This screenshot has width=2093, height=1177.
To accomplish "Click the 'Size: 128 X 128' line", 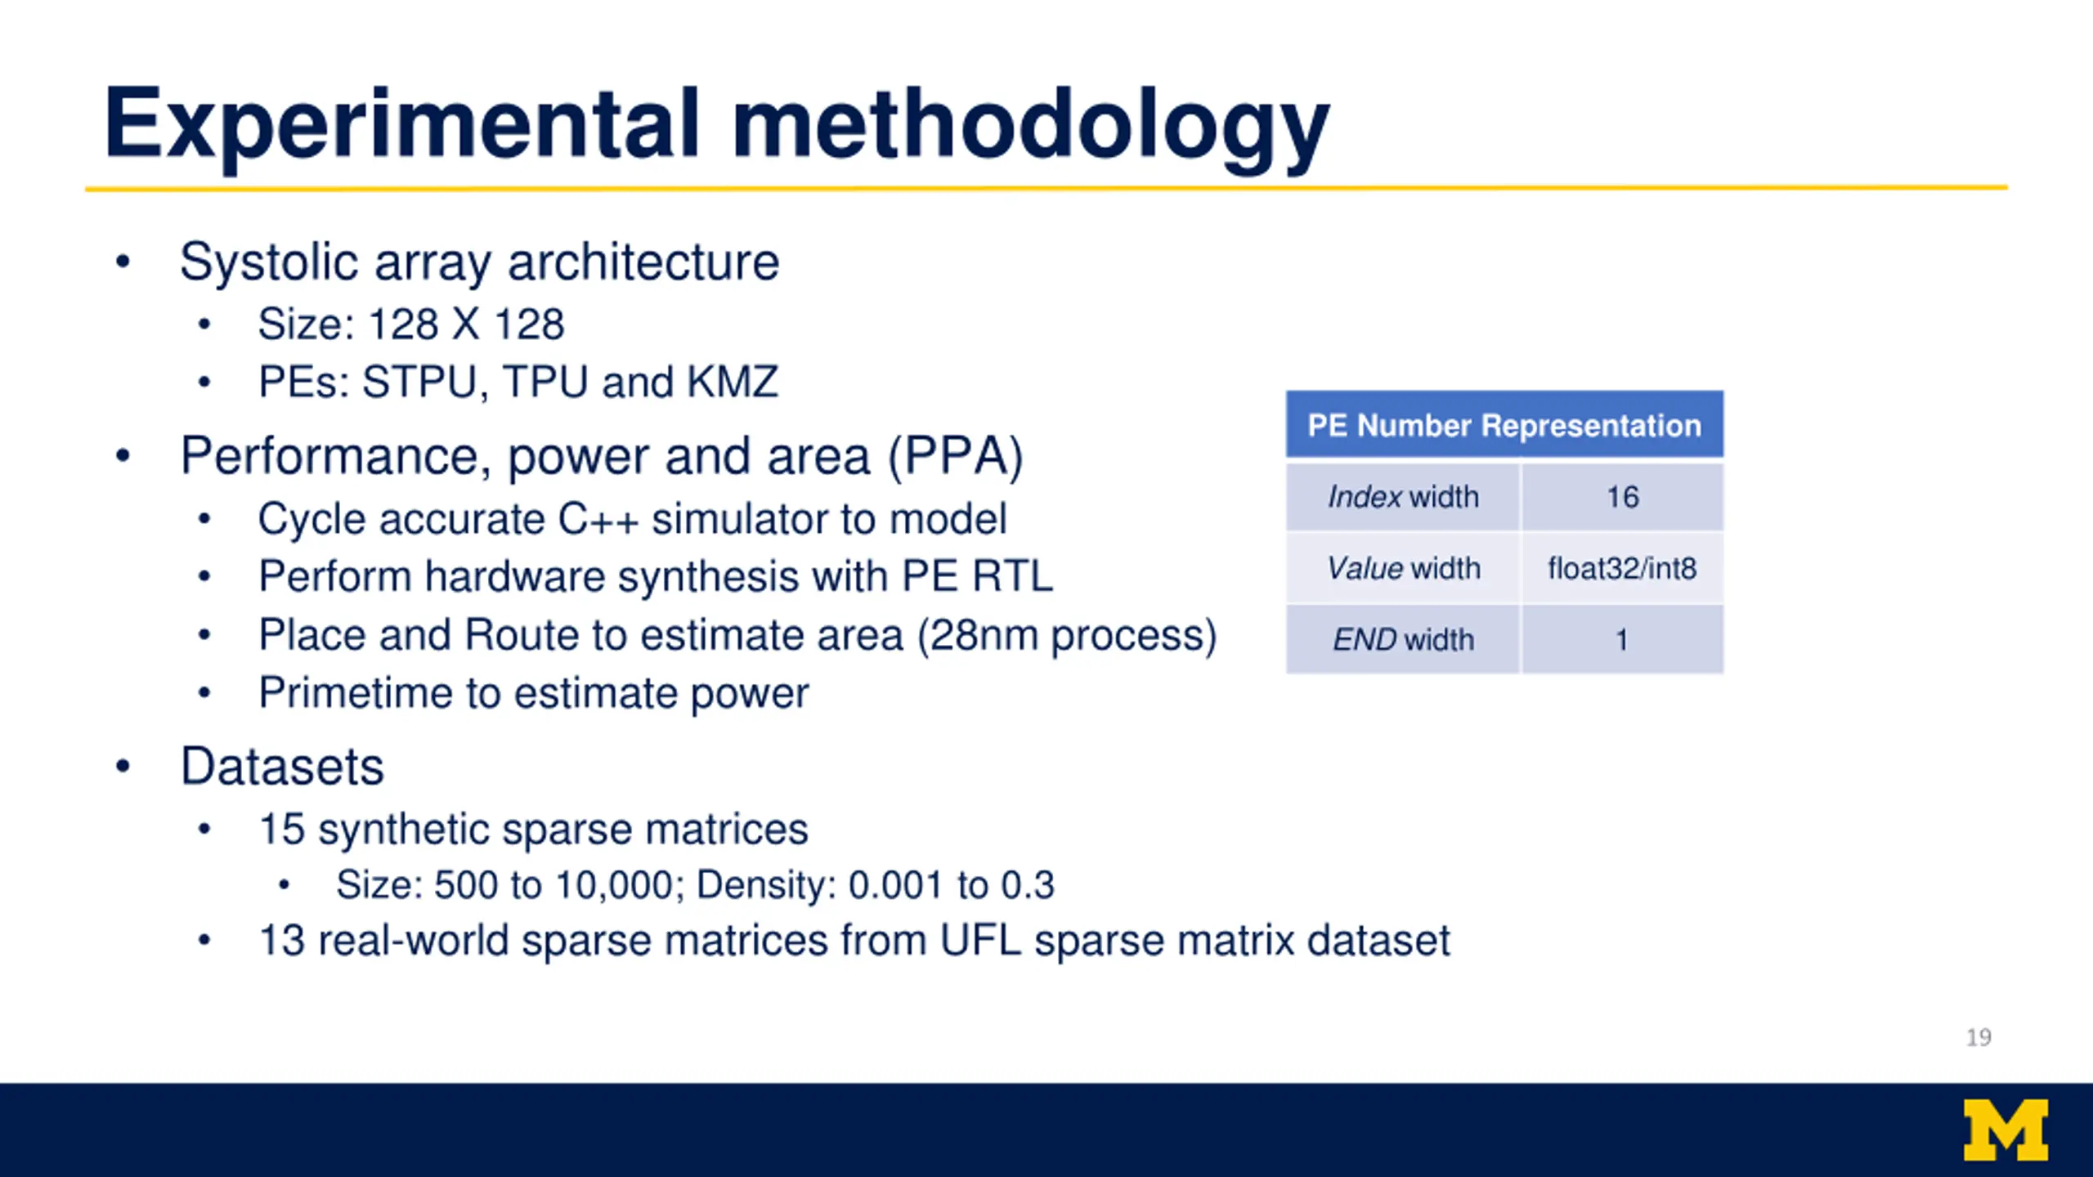I will click(x=411, y=324).
